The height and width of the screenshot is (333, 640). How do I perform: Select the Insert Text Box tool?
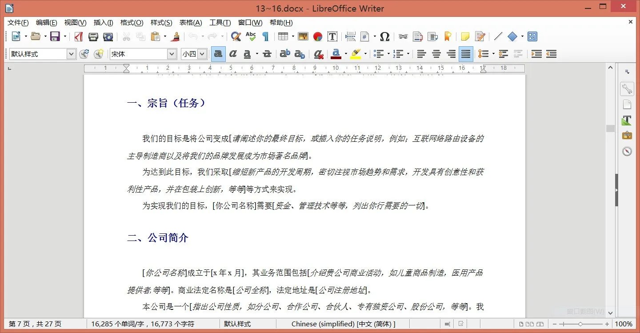pos(332,36)
